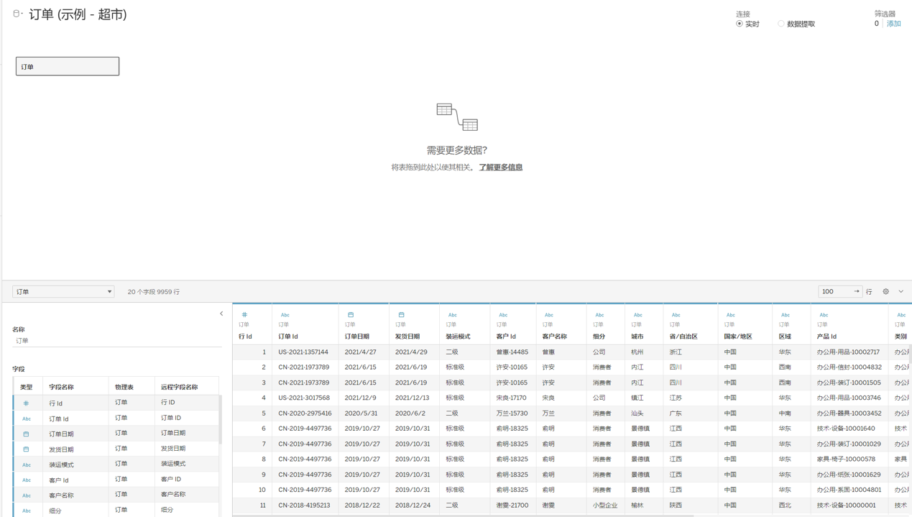Select cell 小型企业 in row 11
Viewport: 912px width, 517px height.
pos(605,505)
